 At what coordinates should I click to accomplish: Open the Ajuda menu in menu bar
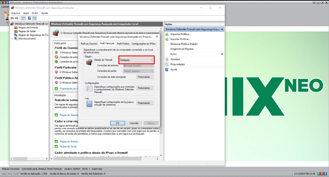tap(45, 13)
